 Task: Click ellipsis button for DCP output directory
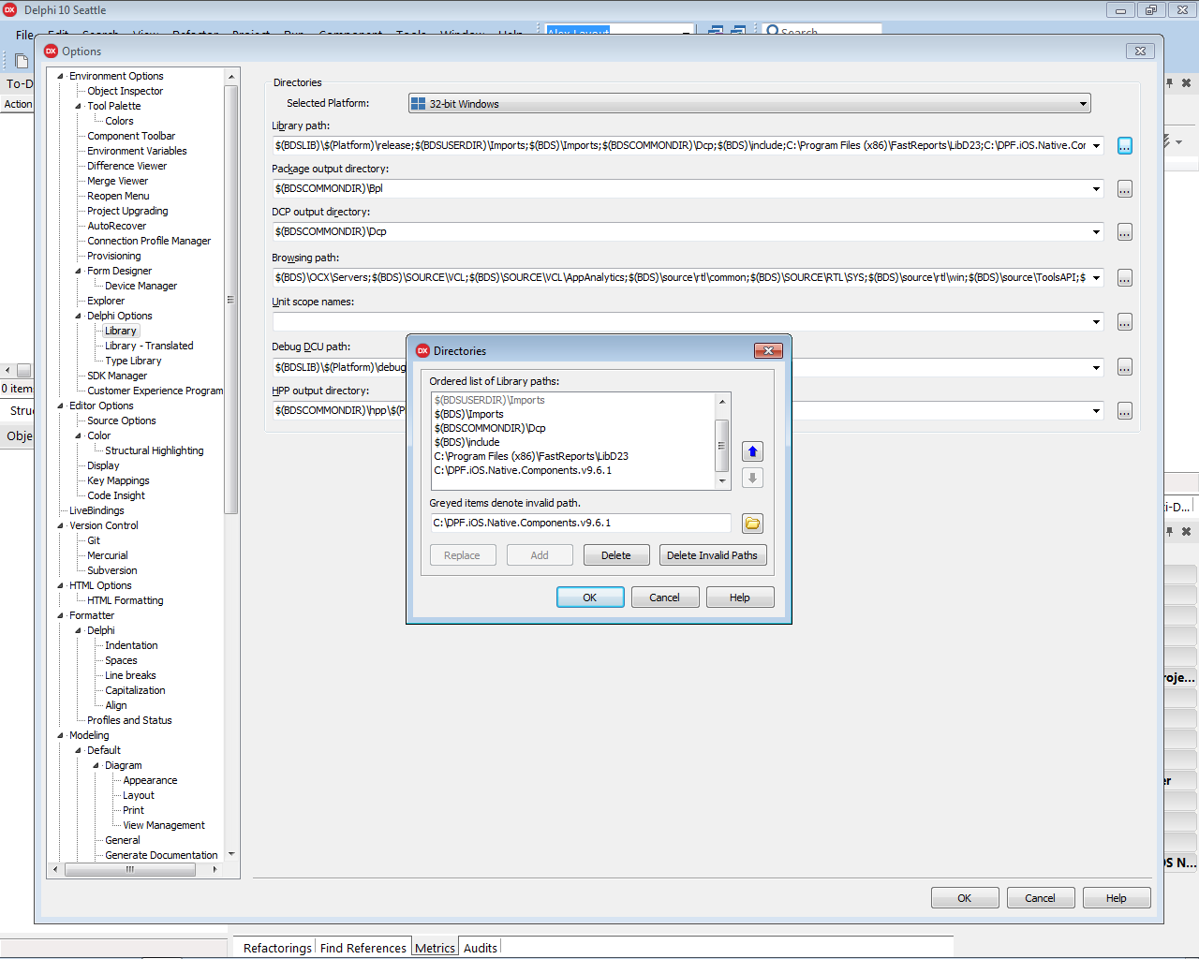pos(1124,232)
